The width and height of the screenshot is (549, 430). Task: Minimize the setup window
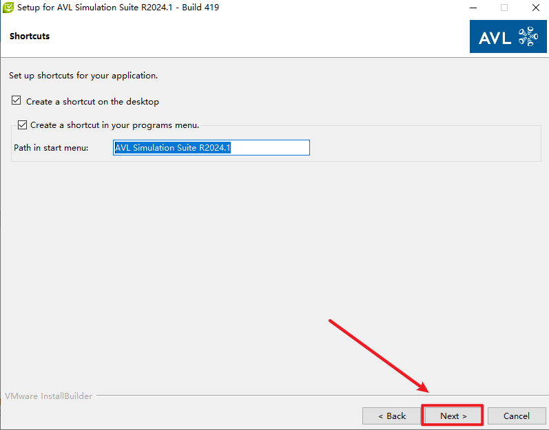(472, 8)
